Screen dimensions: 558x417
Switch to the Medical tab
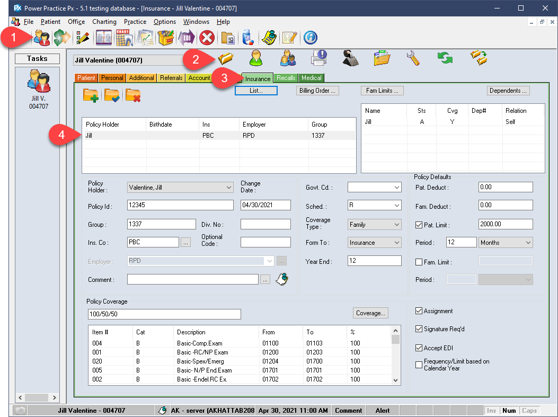point(312,78)
